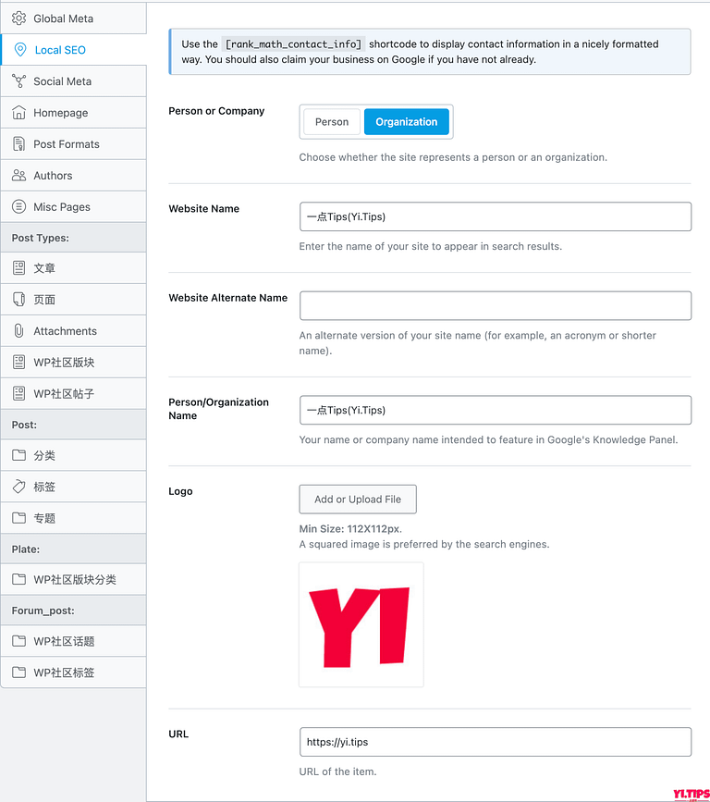The width and height of the screenshot is (710, 802).
Task: Click the Post Formats document icon
Action: (18, 143)
